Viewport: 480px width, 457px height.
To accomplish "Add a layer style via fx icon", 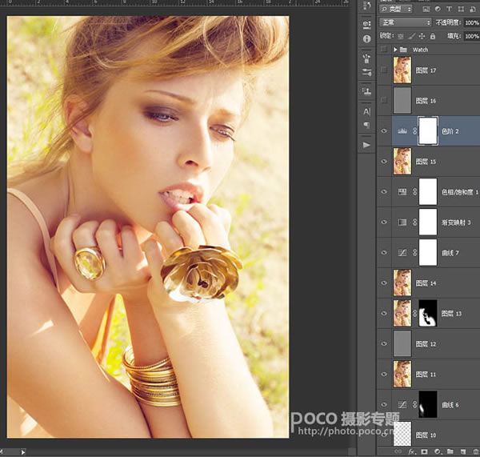I will 412,451.
